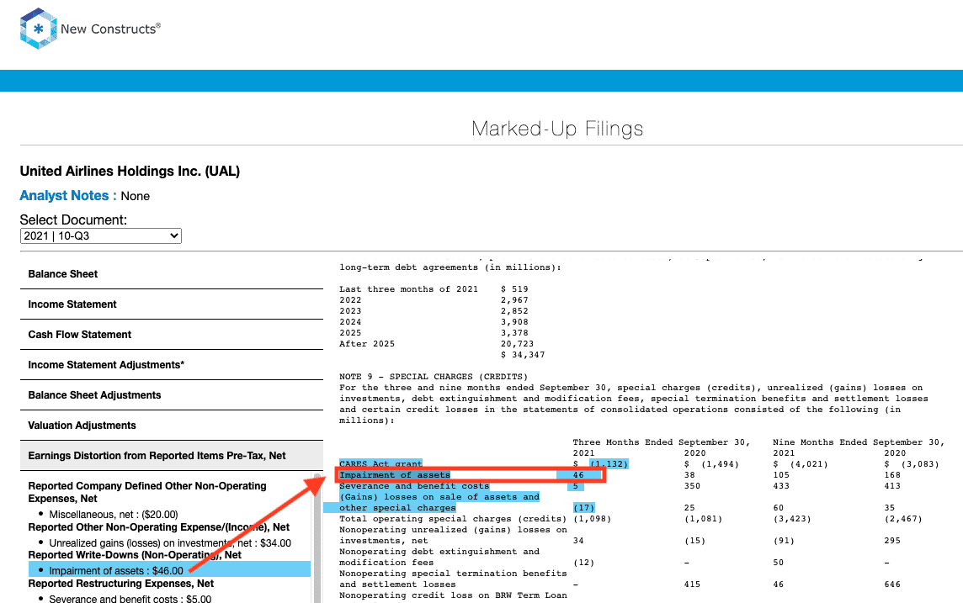This screenshot has width=963, height=603.
Task: Open Income Statement Adjustments* section
Action: coord(172,365)
